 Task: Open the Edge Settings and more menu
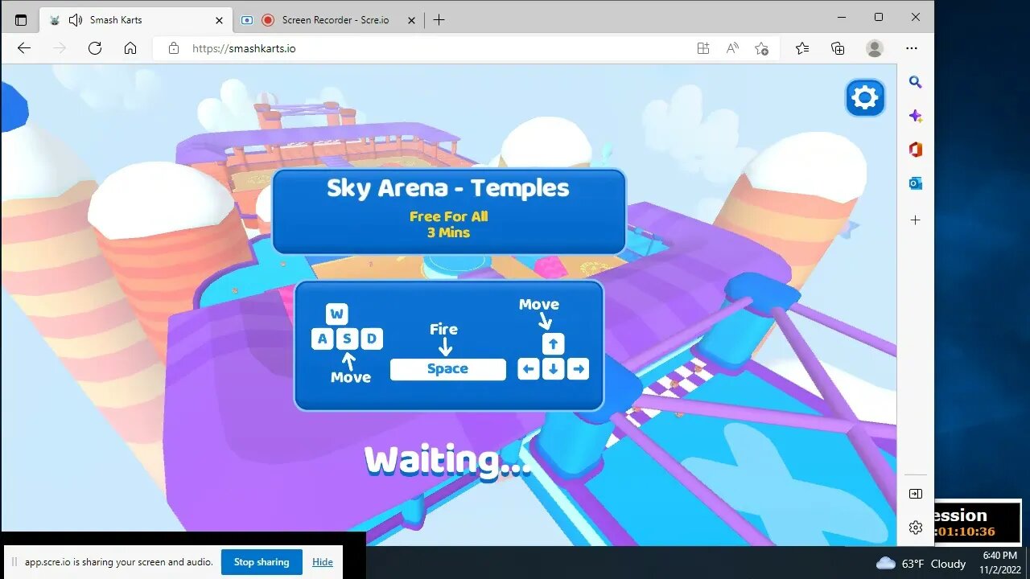point(912,48)
